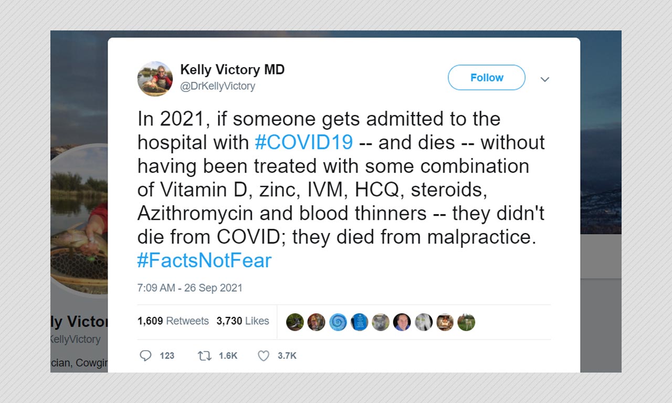
Task: Open Kelly Victory MD's small profile avatar
Action: point(155,79)
